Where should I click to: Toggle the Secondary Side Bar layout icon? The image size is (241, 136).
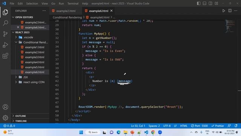(210, 3)
